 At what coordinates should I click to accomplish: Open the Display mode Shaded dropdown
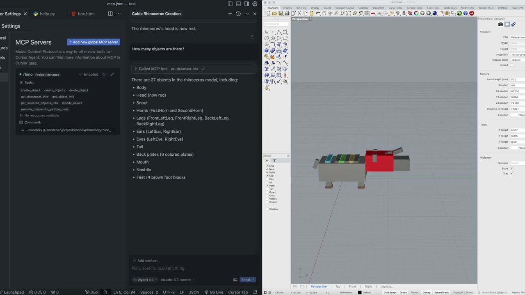click(518, 60)
